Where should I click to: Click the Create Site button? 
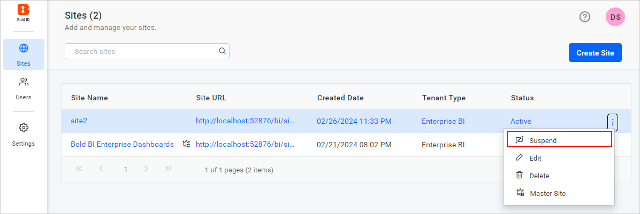595,53
